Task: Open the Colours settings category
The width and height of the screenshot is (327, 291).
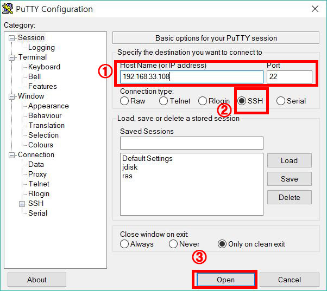Action: (x=41, y=145)
